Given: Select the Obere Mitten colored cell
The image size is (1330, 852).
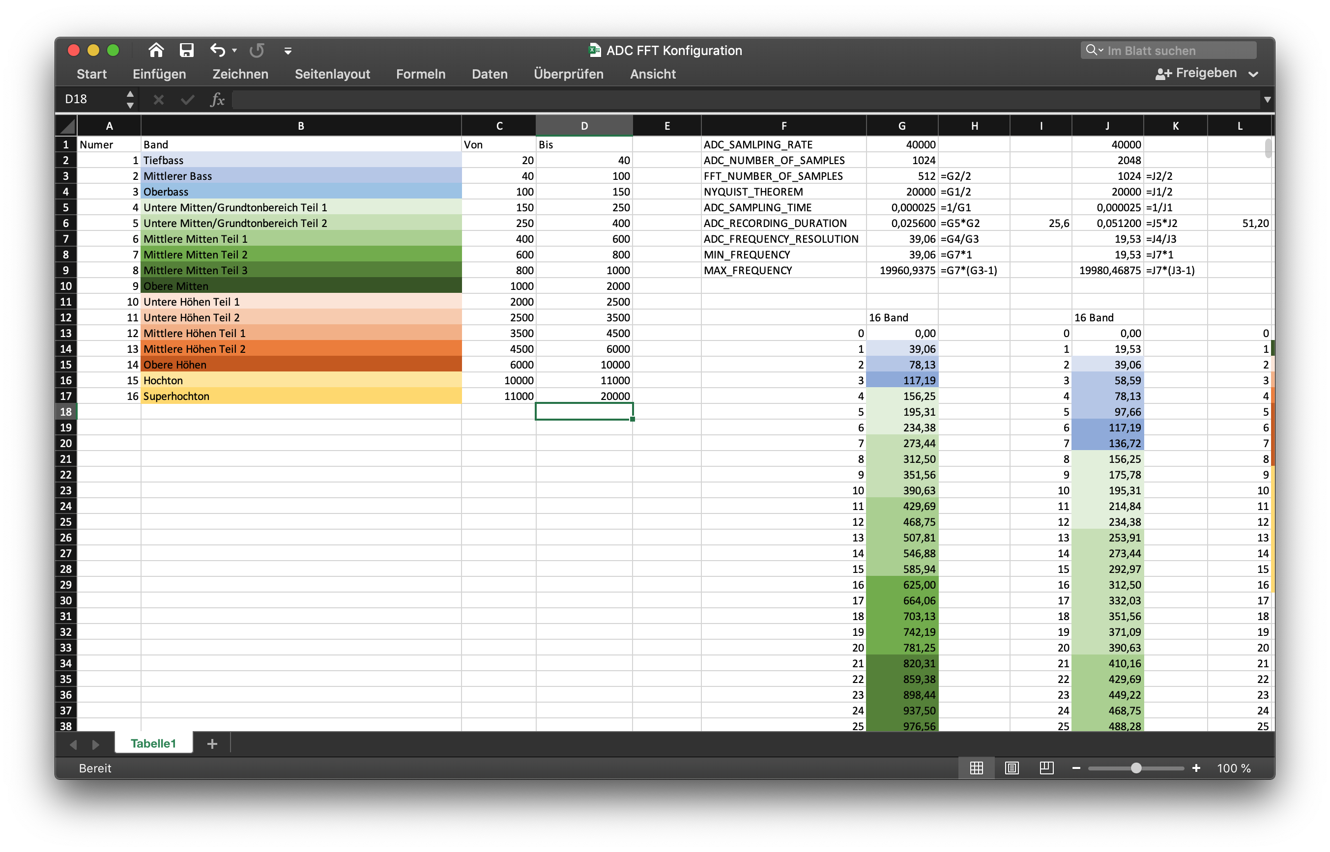Looking at the screenshot, I should (301, 286).
